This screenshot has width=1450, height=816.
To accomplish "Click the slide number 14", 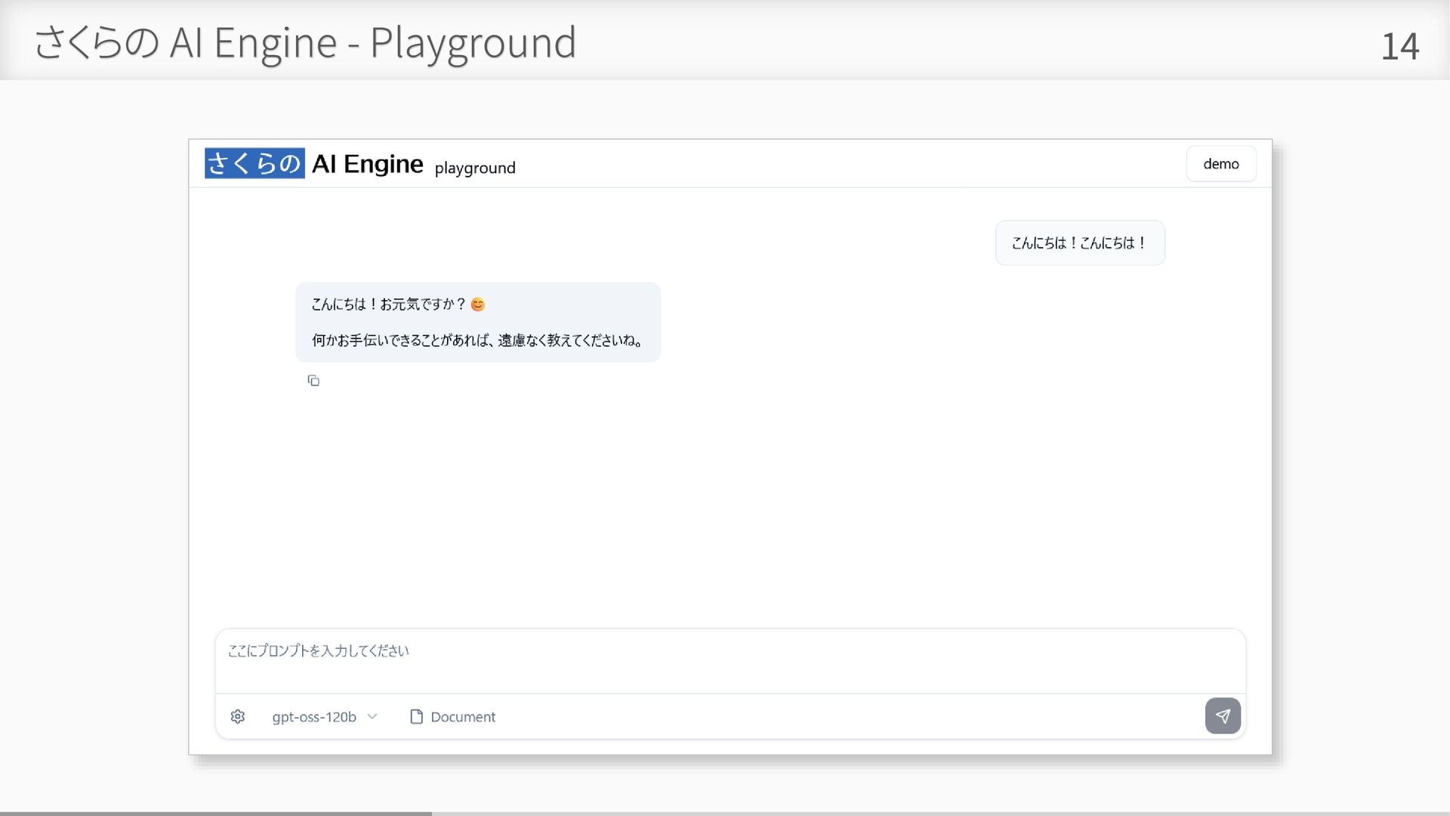I will [1399, 47].
